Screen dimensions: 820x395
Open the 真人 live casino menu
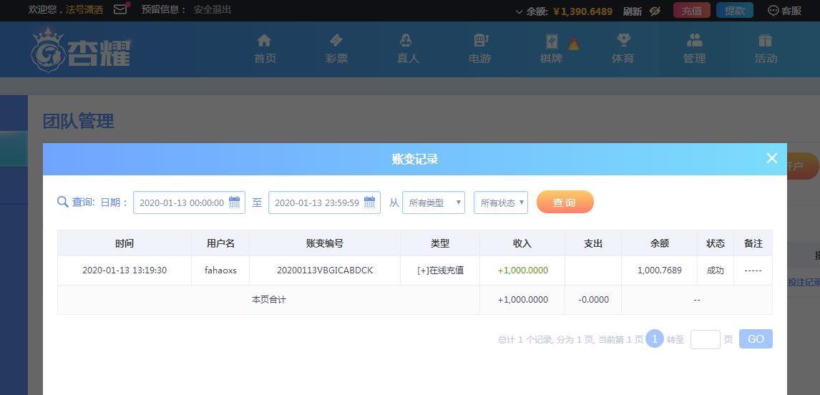coord(408,49)
